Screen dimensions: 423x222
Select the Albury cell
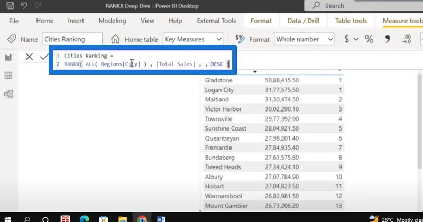click(214, 177)
